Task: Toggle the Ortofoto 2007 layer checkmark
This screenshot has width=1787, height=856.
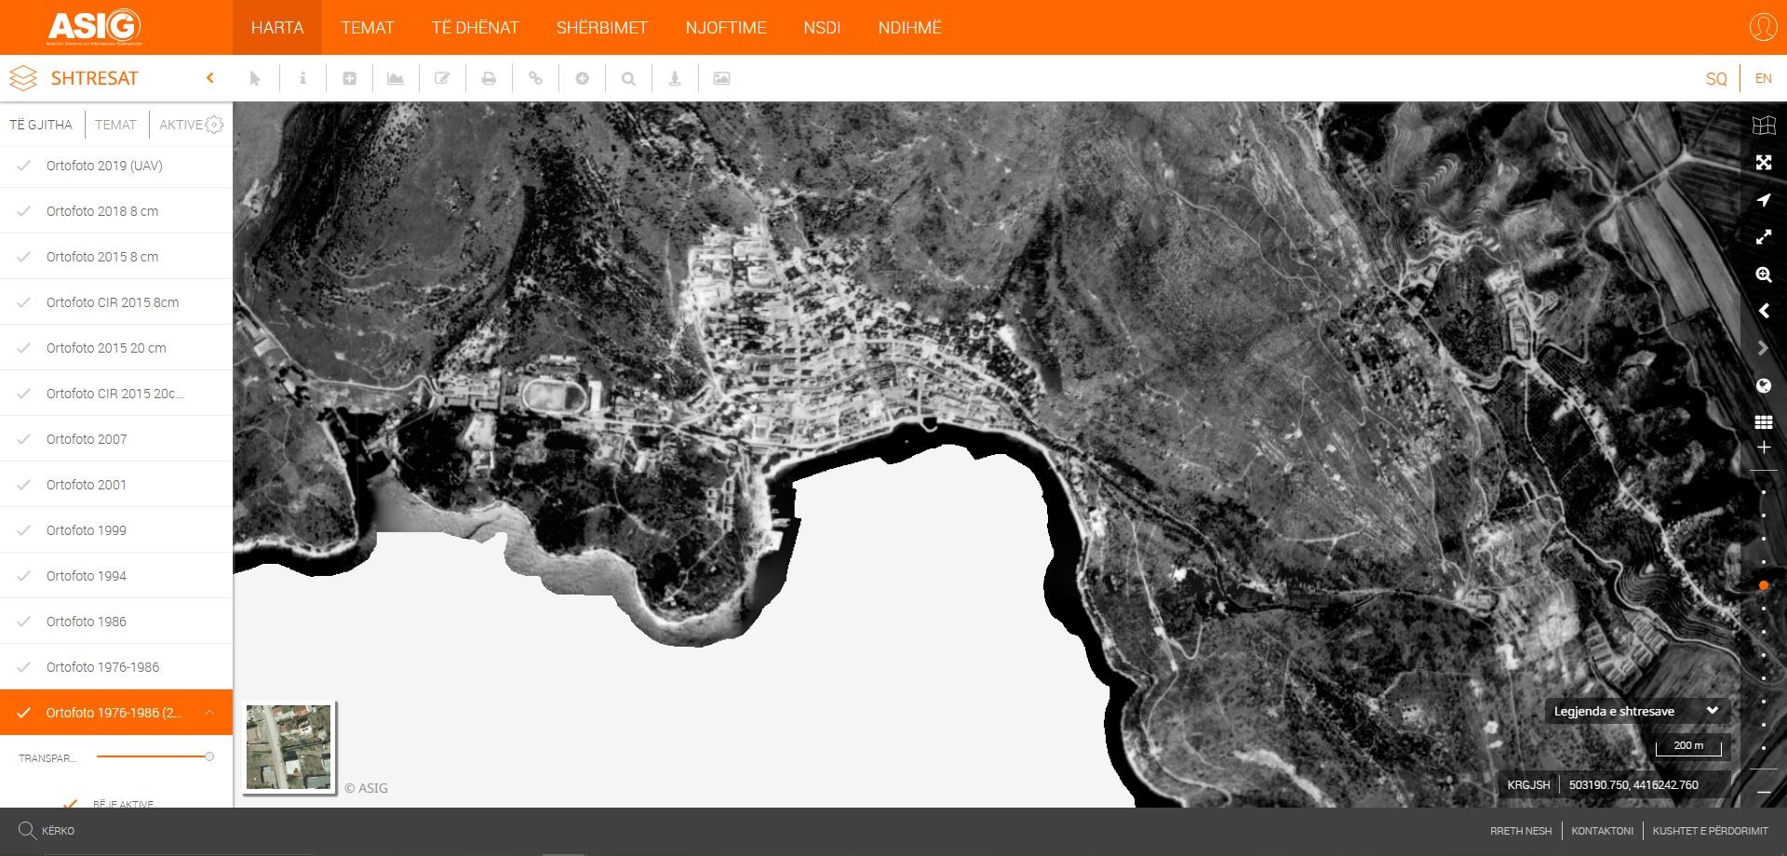Action: (24, 439)
